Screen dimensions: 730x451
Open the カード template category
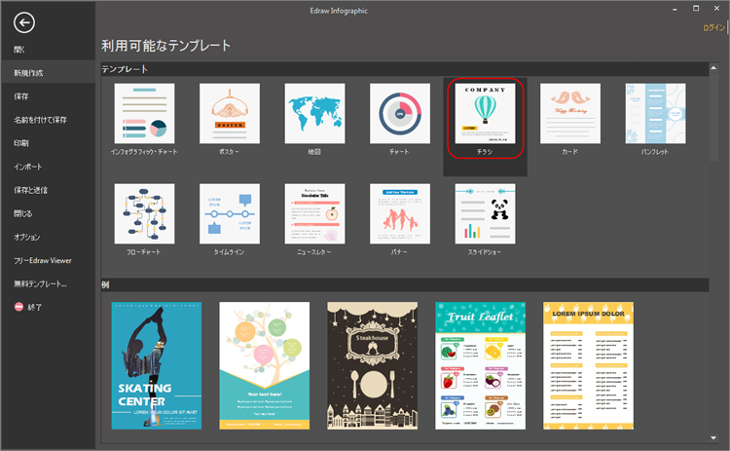pos(569,113)
